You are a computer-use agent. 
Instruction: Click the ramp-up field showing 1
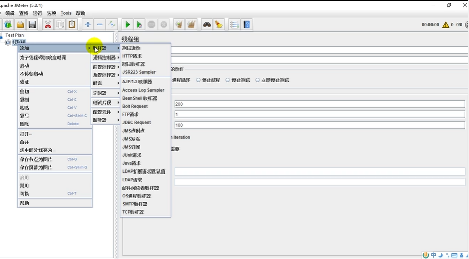320,114
